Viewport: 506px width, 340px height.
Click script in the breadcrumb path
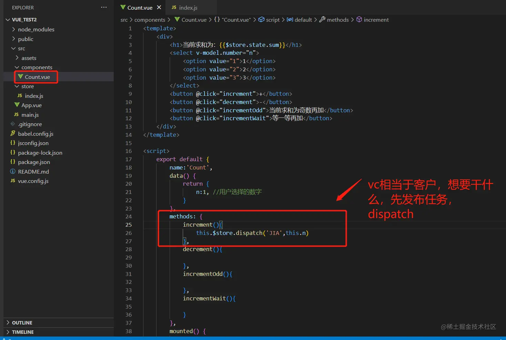[x=273, y=20]
